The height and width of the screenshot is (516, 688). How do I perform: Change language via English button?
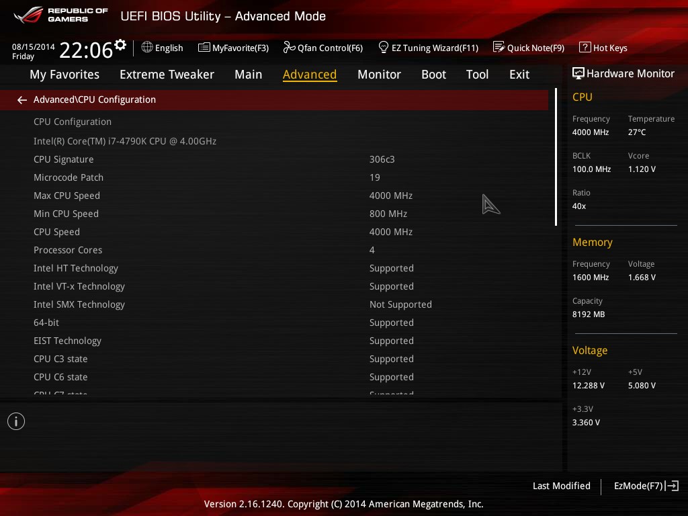tap(163, 48)
